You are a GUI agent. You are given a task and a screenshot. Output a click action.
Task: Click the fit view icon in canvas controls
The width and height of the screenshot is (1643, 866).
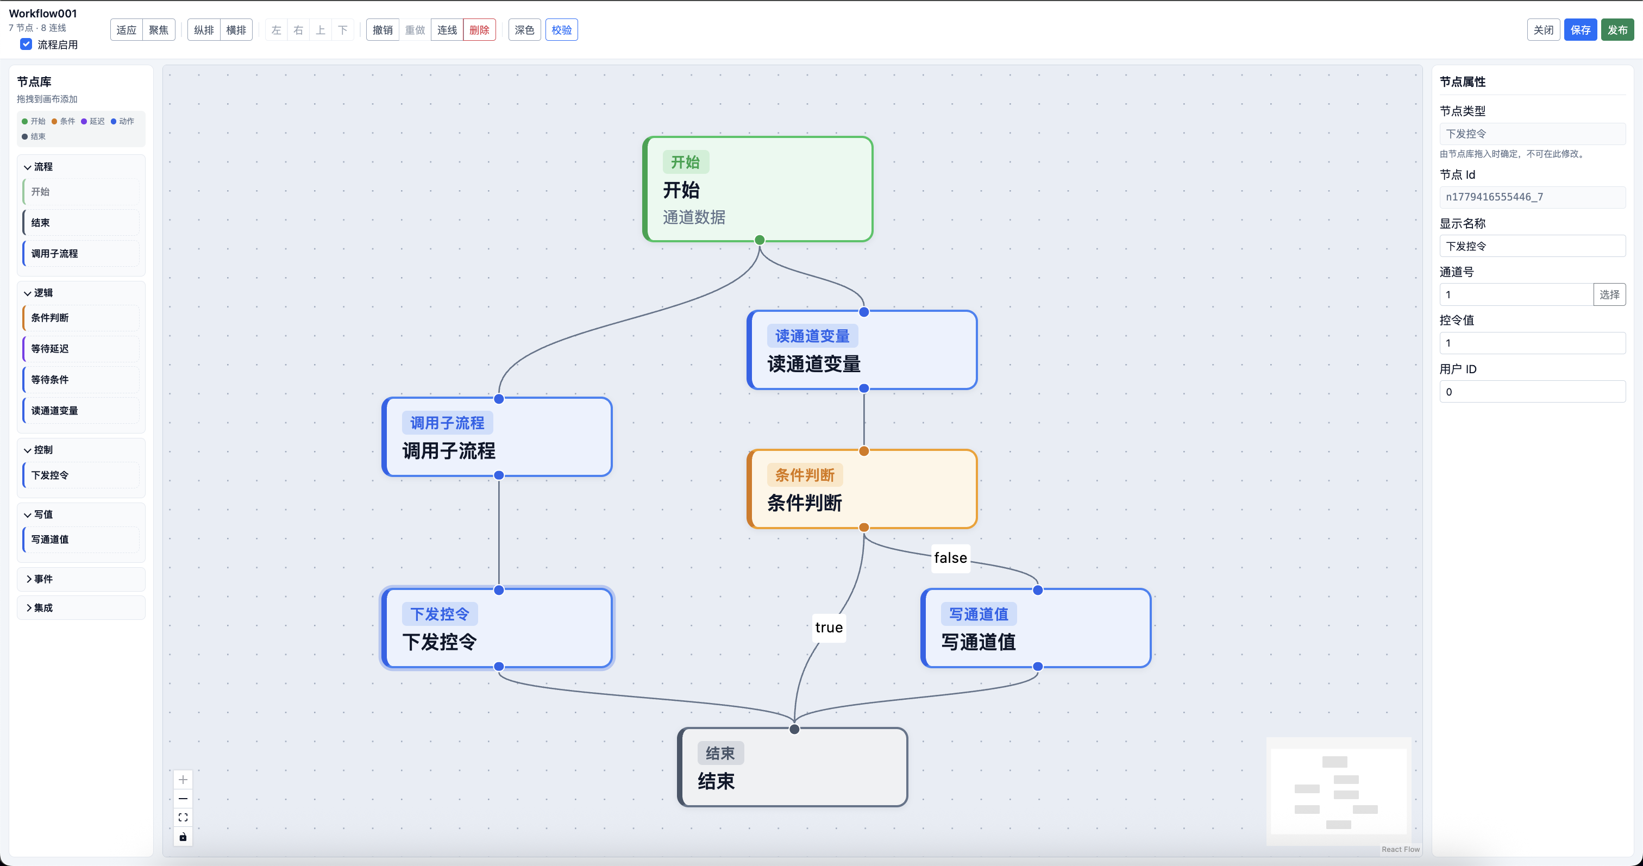(x=183, y=817)
